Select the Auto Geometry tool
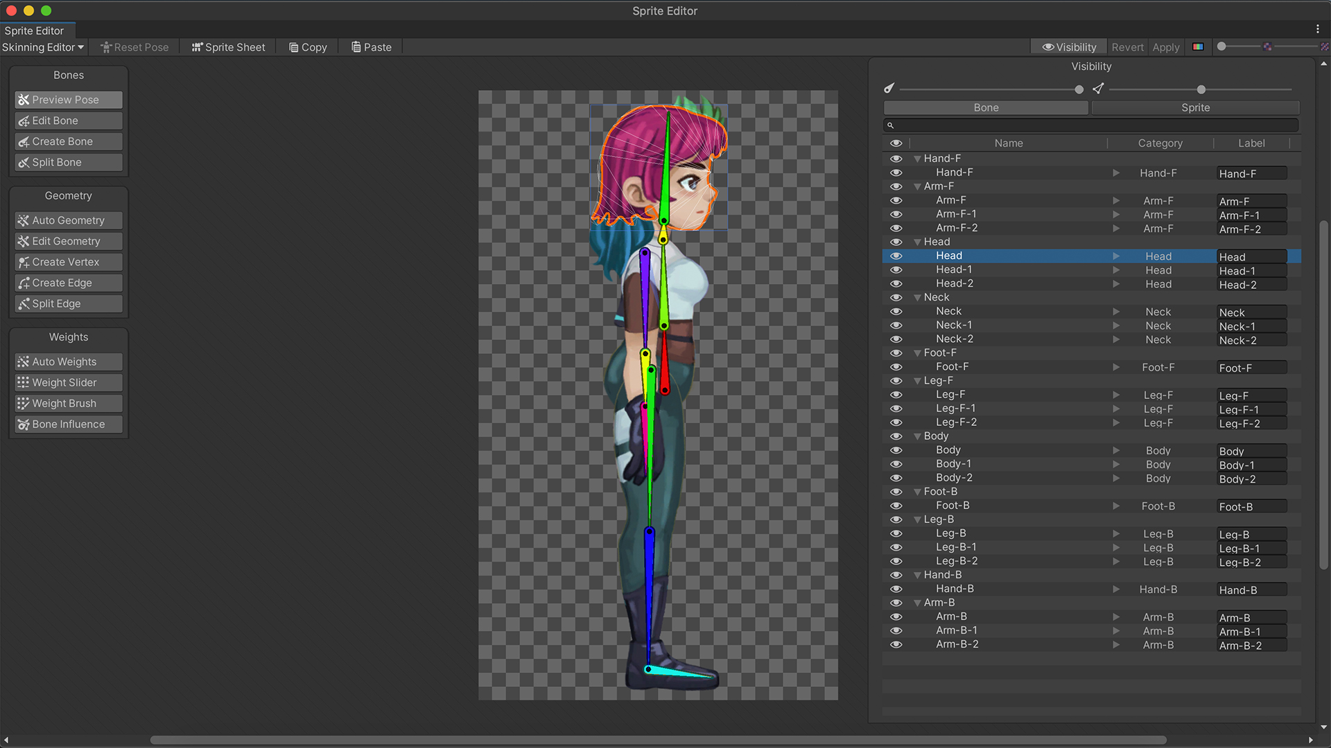1331x748 pixels. click(x=68, y=219)
